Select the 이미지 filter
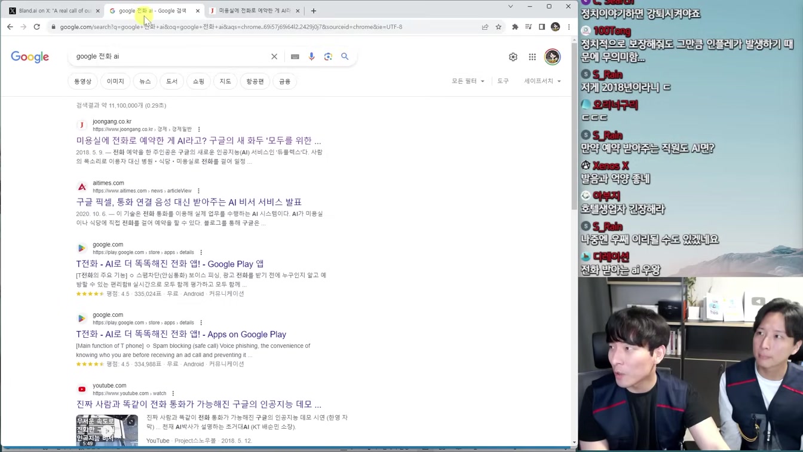 pos(115,81)
